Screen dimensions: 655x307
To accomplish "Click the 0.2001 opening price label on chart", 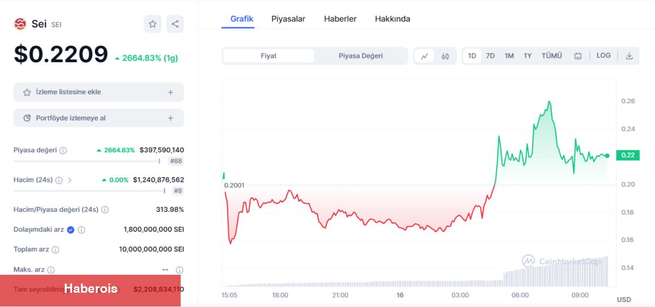I will (234, 185).
